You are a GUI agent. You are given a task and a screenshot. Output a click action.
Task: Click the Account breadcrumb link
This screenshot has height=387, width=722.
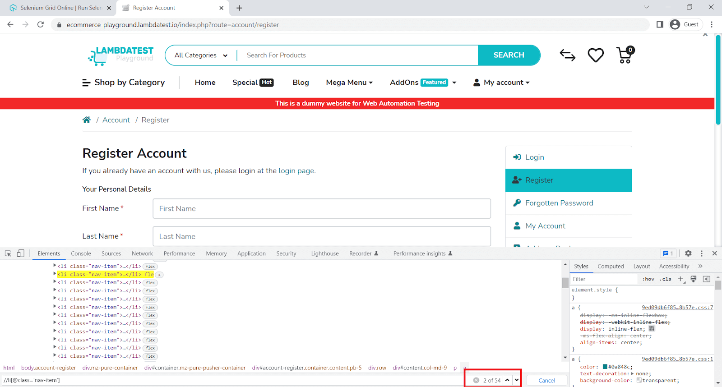tap(116, 120)
